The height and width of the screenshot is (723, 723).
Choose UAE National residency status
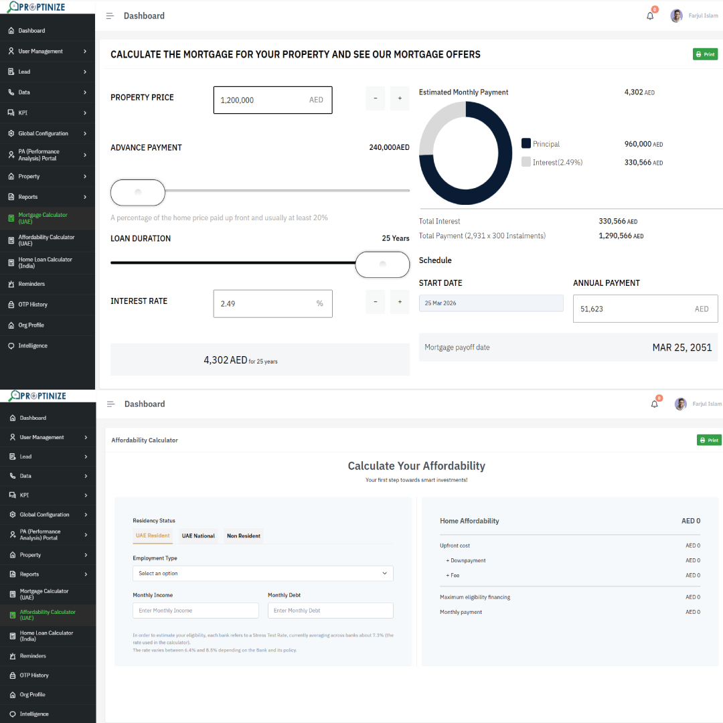coord(198,536)
